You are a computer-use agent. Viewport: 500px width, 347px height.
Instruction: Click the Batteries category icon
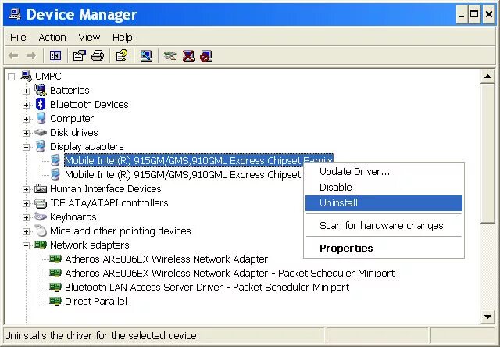[x=41, y=90]
